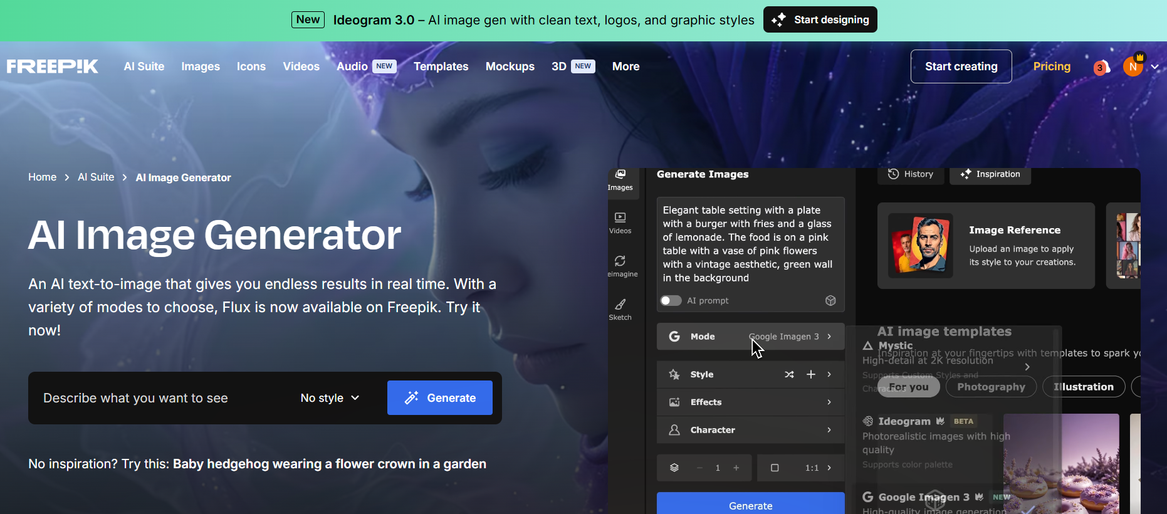Open the Audio menu
Viewport: 1167px width, 514px height.
366,66
